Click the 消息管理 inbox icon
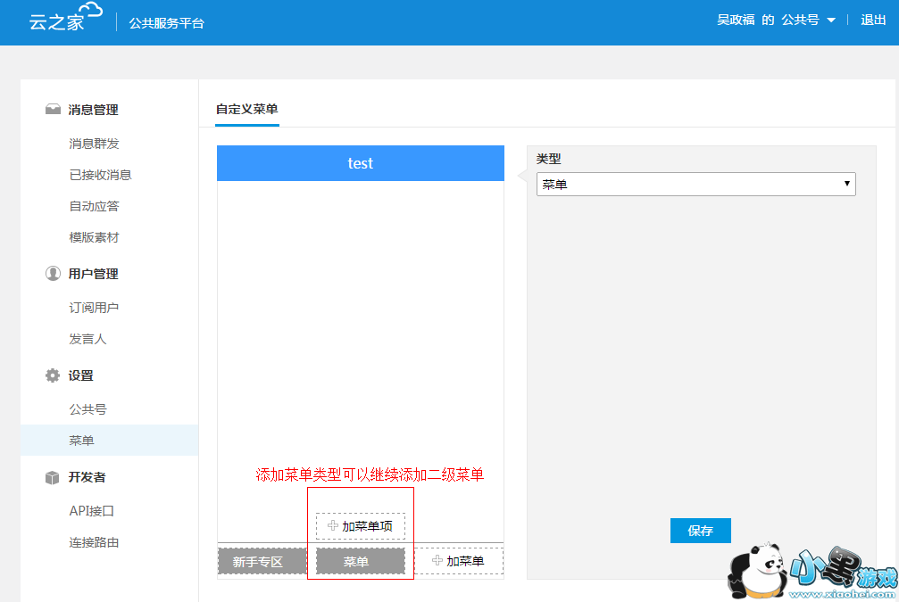Viewport: 899px width, 602px height. tap(53, 110)
